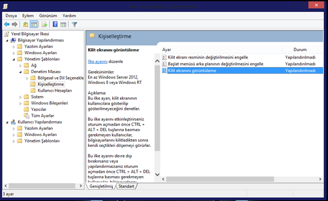Click the description pane vertical scrollbar thumb
This screenshot has width=328, height=201.
[157, 108]
